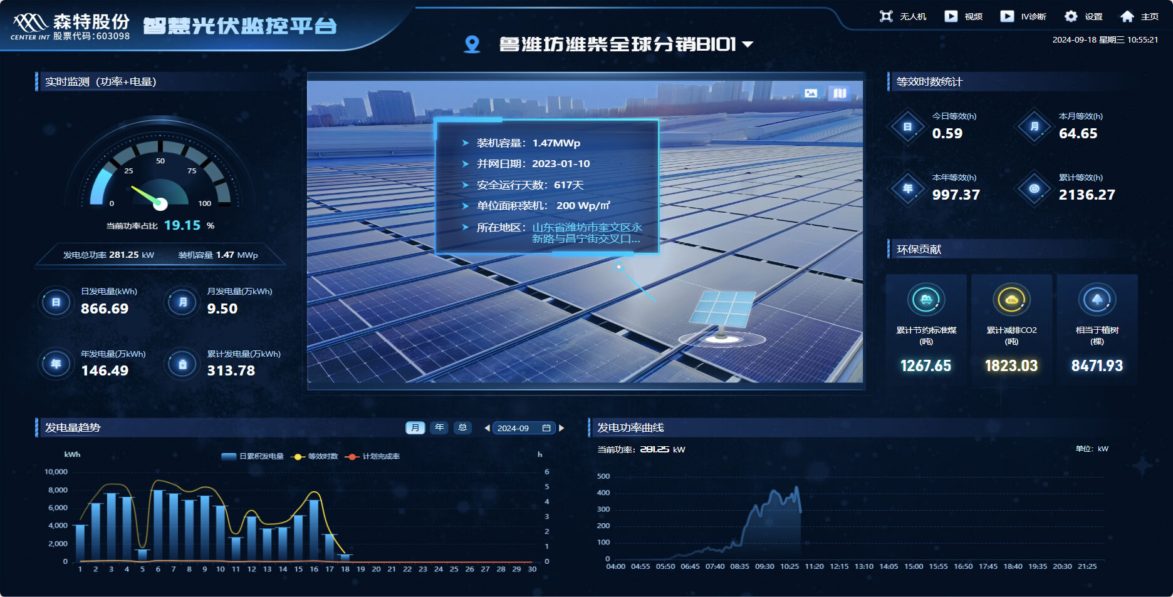Go to 主页 home icon
The image size is (1173, 597).
pos(1127,16)
